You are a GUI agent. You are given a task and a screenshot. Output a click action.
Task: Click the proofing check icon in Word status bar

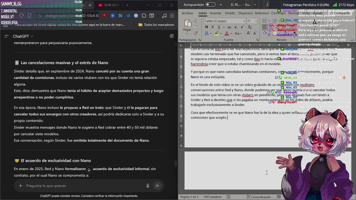(x=228, y=197)
